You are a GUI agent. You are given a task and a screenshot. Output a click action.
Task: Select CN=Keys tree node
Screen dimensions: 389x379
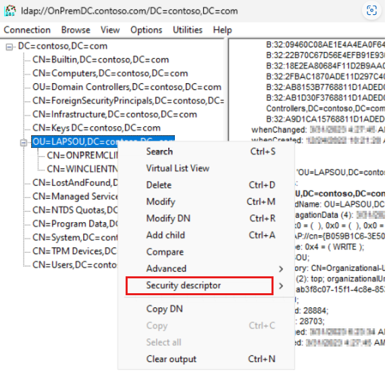[97, 128]
